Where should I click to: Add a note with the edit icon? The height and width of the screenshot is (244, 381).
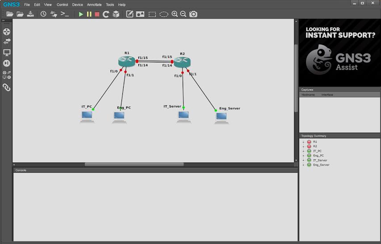tap(130, 14)
